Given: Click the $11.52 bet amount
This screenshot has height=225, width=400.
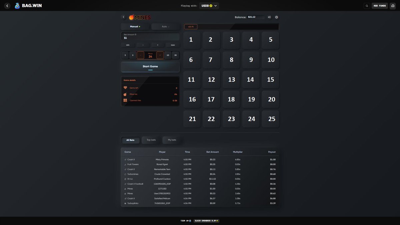Looking at the screenshot, I should click(x=213, y=179).
